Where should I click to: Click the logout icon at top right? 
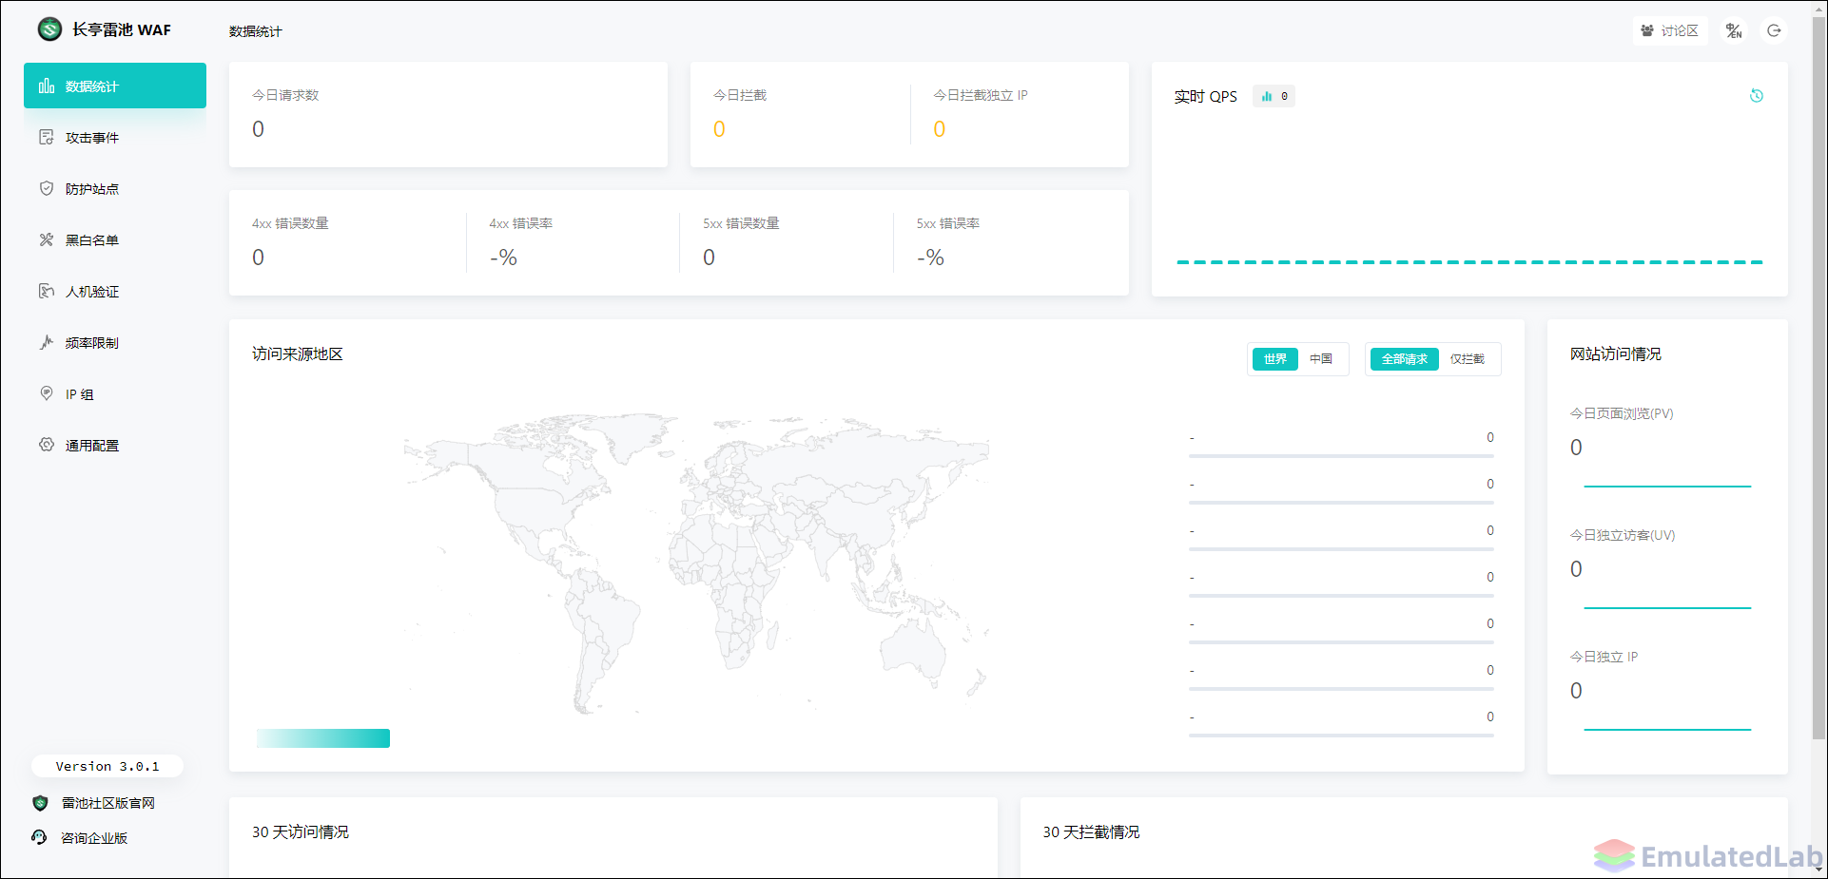click(x=1774, y=30)
